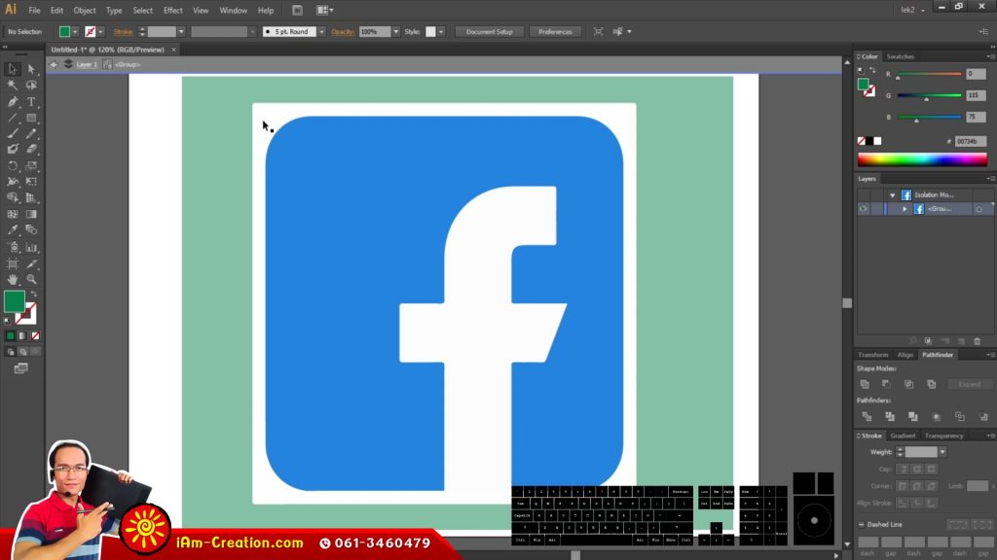Select the Paintbrush tool
The image size is (997, 560).
(x=12, y=133)
